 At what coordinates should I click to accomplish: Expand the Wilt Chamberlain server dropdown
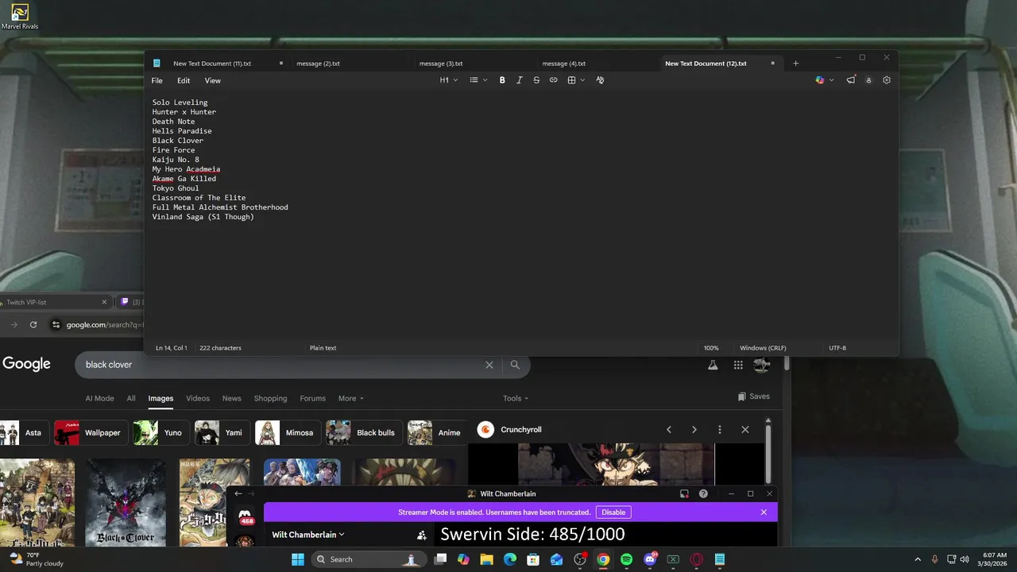tap(308, 535)
